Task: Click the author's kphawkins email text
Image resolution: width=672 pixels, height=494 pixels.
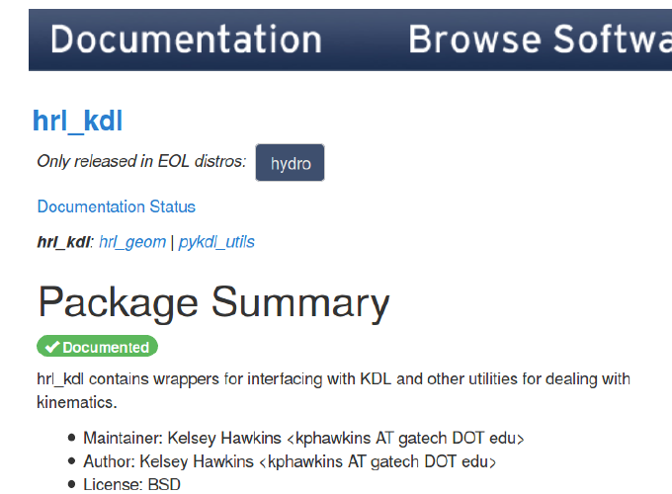Action: [378, 461]
